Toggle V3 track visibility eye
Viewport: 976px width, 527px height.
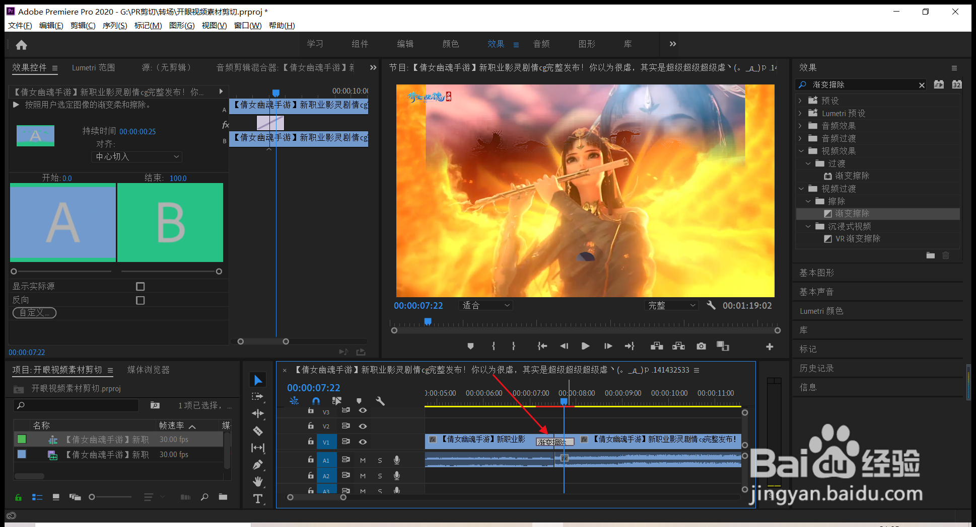pos(363,410)
